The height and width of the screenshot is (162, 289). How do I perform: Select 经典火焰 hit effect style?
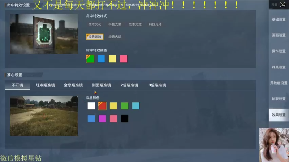coord(115,37)
